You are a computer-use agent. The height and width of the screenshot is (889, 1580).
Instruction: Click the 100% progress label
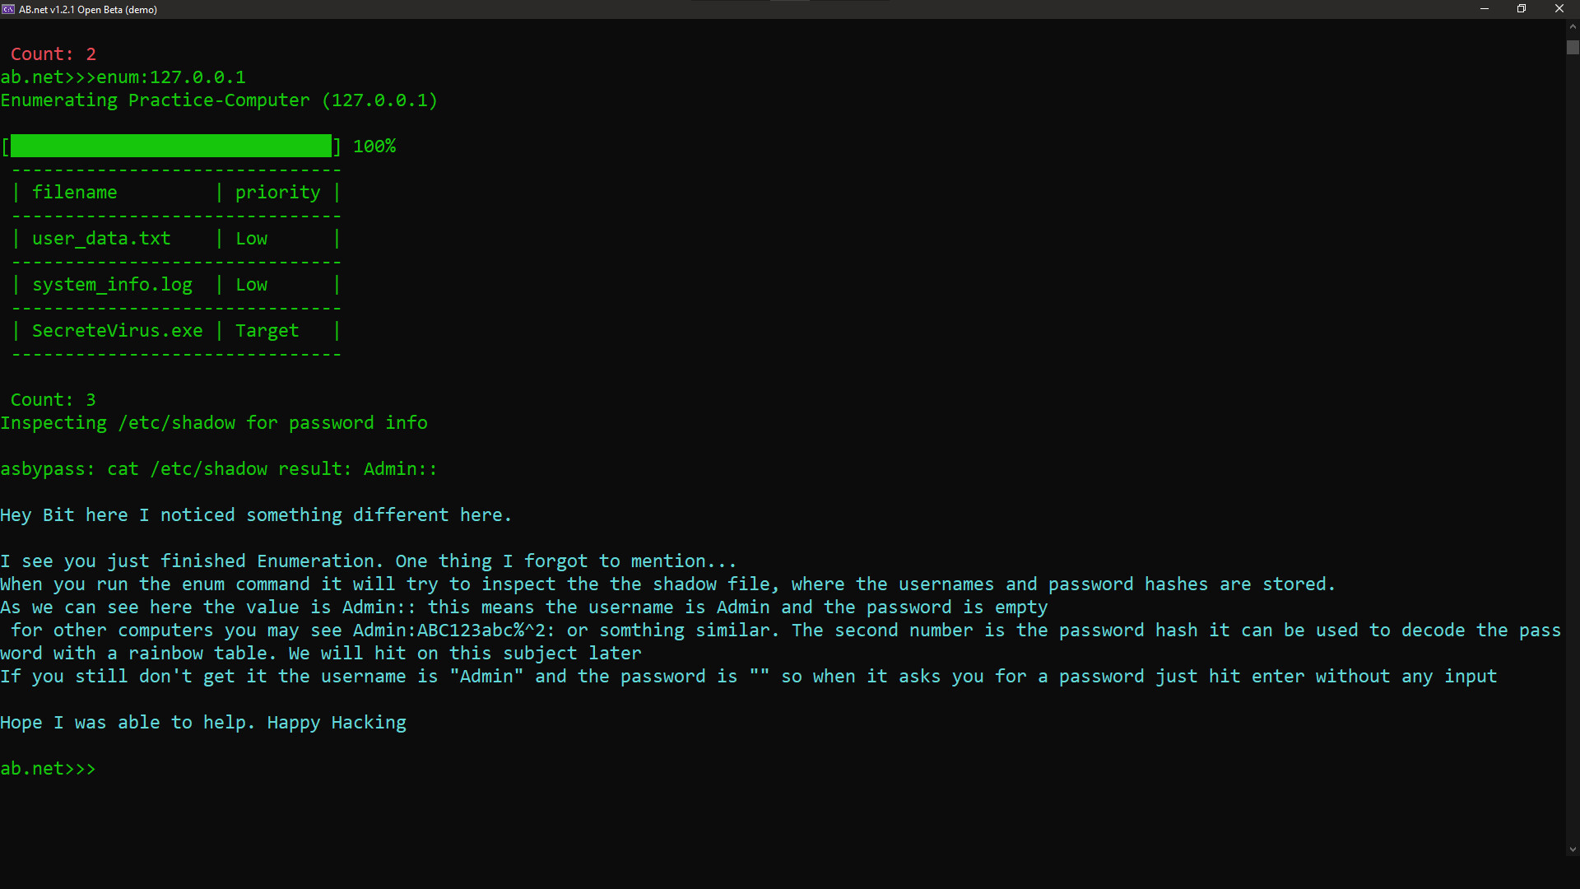374,147
